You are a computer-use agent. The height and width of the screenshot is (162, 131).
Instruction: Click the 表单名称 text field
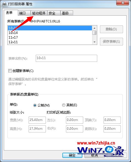pyautogui.click(x=66, y=58)
